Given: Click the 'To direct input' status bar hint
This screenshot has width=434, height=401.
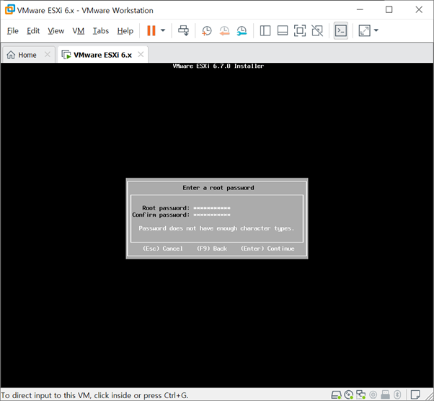Looking at the screenshot, I should coord(94,395).
